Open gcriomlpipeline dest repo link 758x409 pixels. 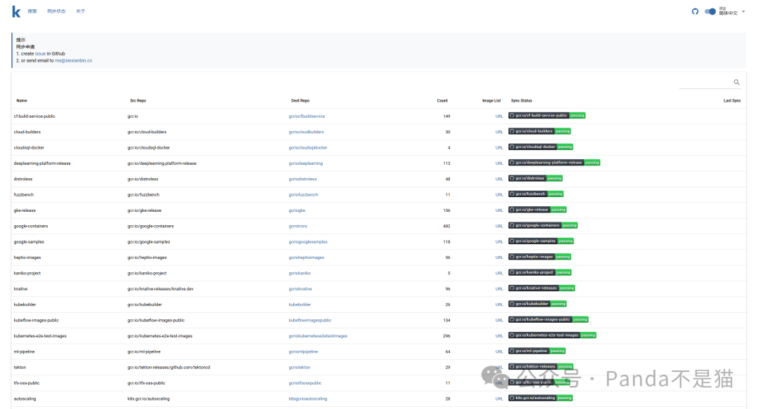click(x=303, y=352)
